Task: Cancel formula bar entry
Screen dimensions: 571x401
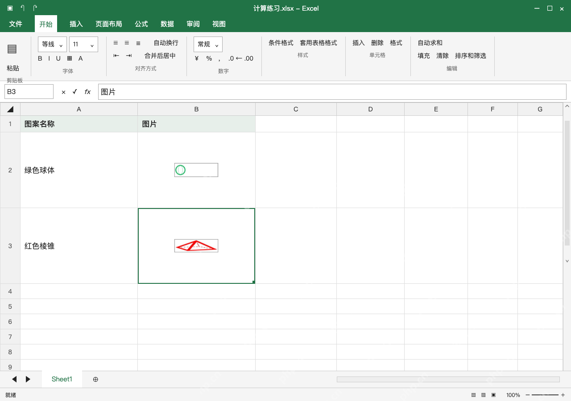Action: (x=63, y=92)
